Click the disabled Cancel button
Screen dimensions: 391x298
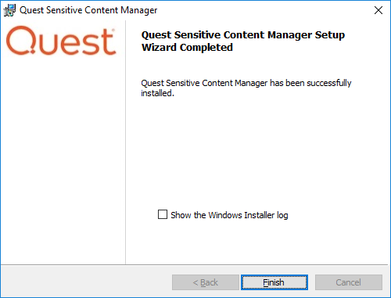click(349, 282)
